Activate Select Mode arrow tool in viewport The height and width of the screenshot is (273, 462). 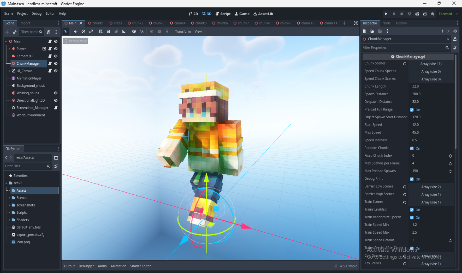coord(66,31)
